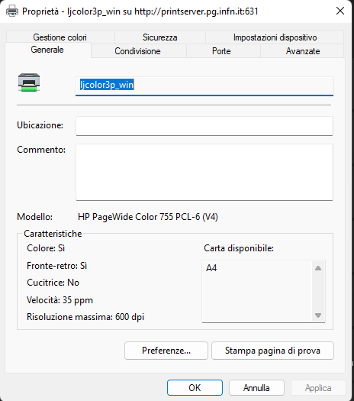Viewport: 354px width, 401px height.
Task: Open the Sicurezza tab
Action: coord(160,37)
